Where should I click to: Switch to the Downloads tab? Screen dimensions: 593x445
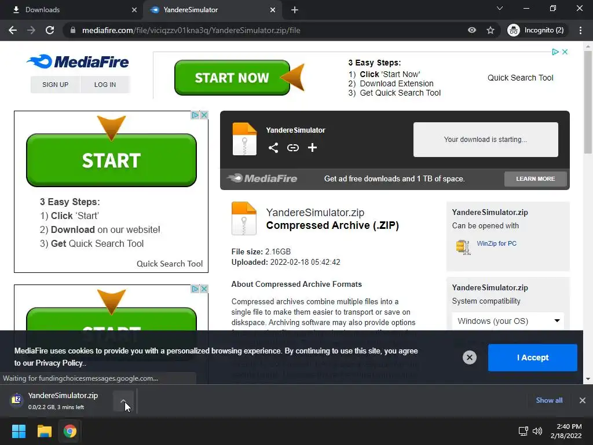pyautogui.click(x=72, y=10)
